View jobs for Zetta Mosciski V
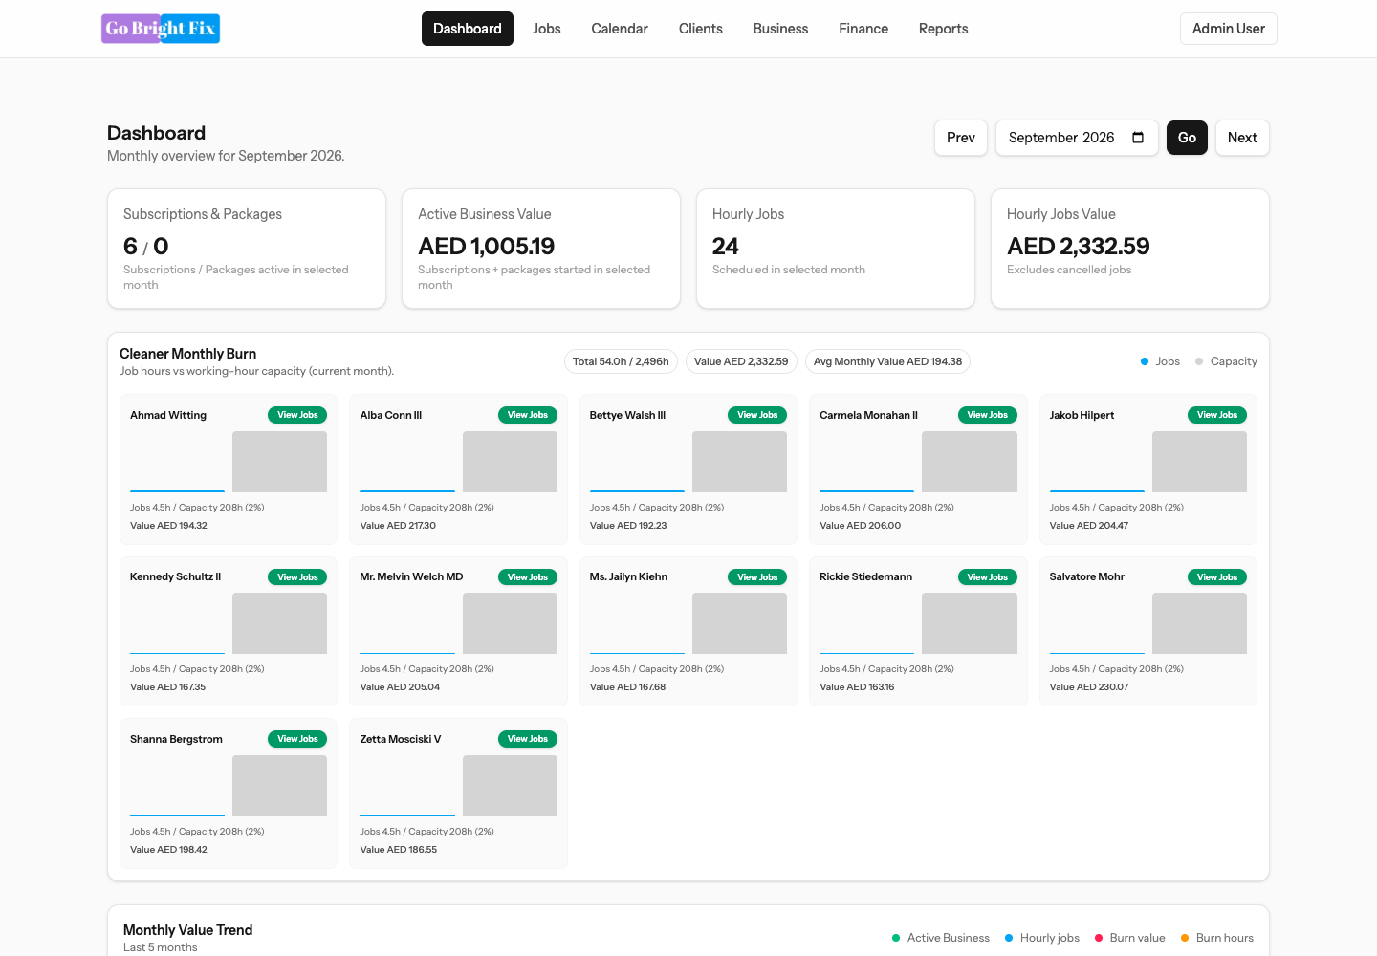The width and height of the screenshot is (1377, 956). [x=528, y=739]
